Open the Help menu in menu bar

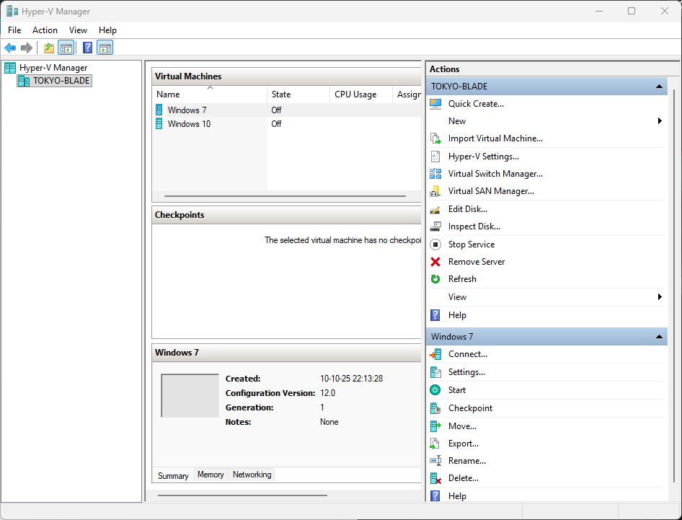(107, 30)
